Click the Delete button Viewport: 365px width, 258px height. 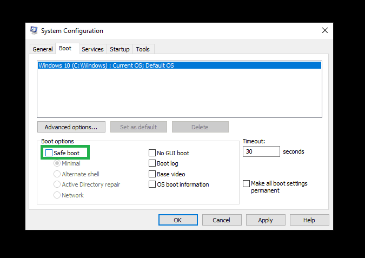point(200,127)
